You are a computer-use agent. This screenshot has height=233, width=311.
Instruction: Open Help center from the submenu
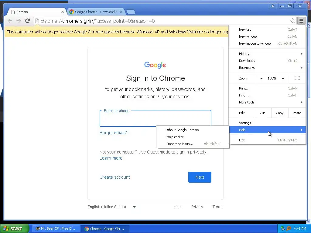(x=193, y=137)
